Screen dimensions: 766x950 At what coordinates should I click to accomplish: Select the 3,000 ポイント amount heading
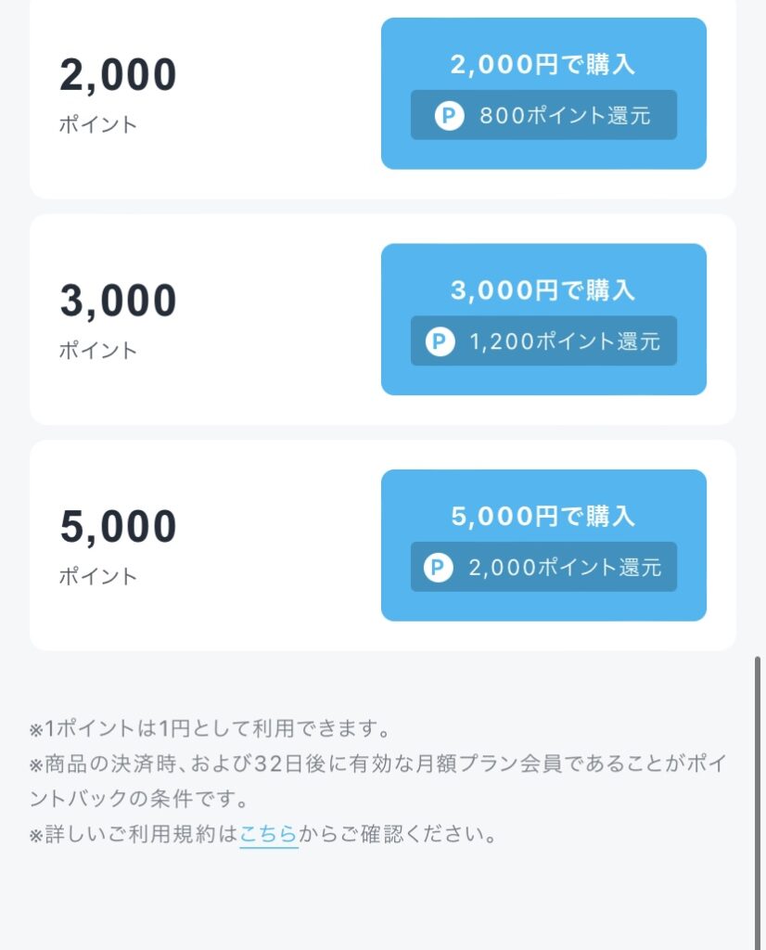point(118,302)
